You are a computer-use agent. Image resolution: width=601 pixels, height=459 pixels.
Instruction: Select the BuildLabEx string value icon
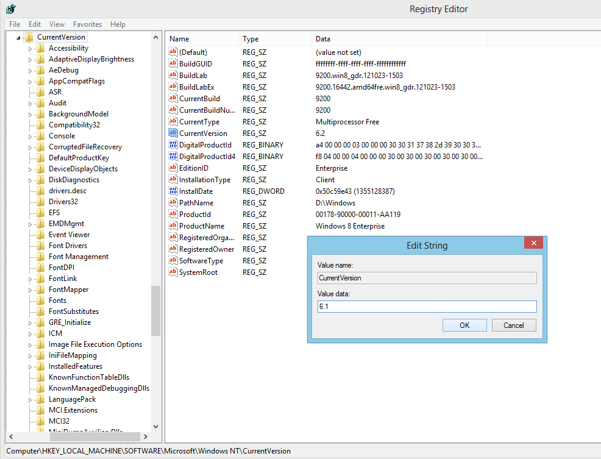click(x=173, y=87)
